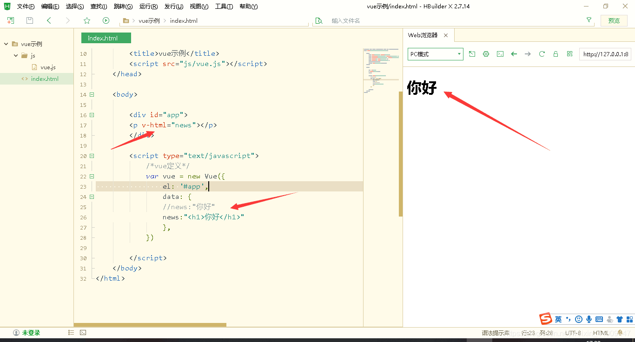
Task: Click the vertical editor scrollbar
Action: [x=401, y=154]
